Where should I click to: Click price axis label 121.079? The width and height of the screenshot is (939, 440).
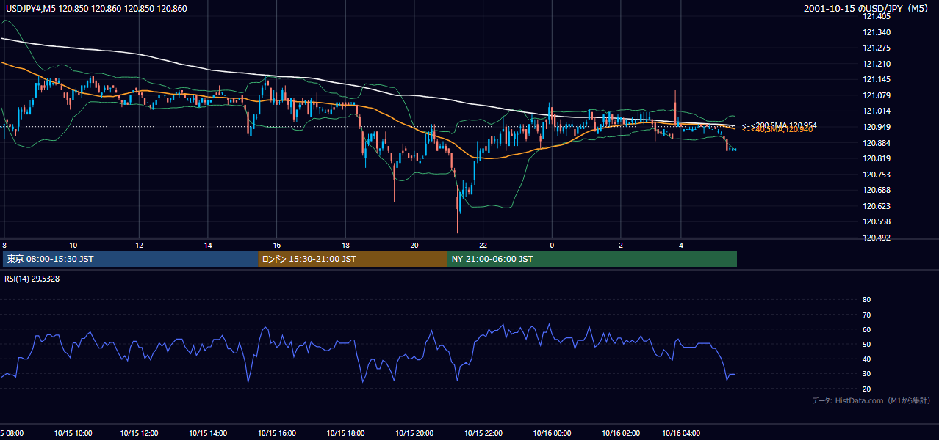coord(876,95)
